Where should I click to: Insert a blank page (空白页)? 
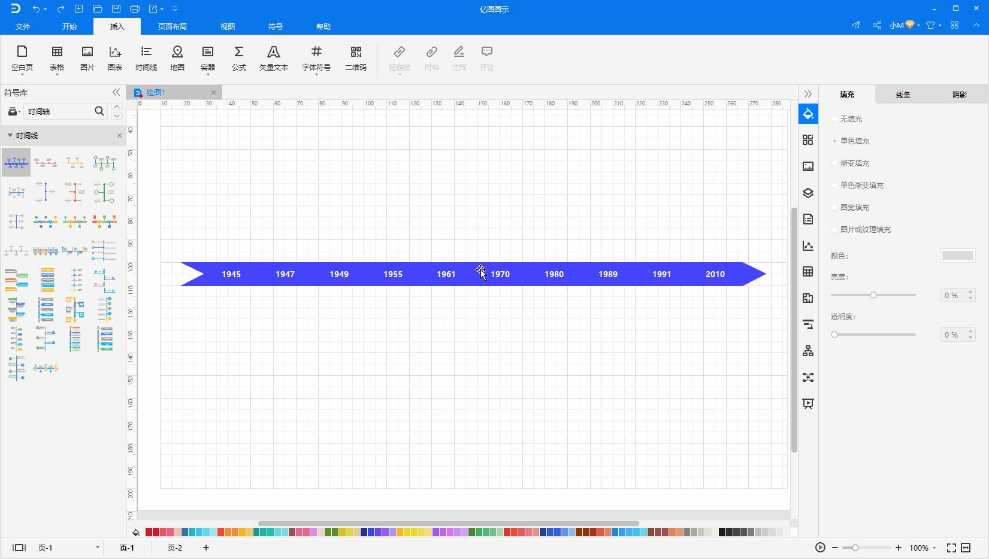(x=22, y=59)
